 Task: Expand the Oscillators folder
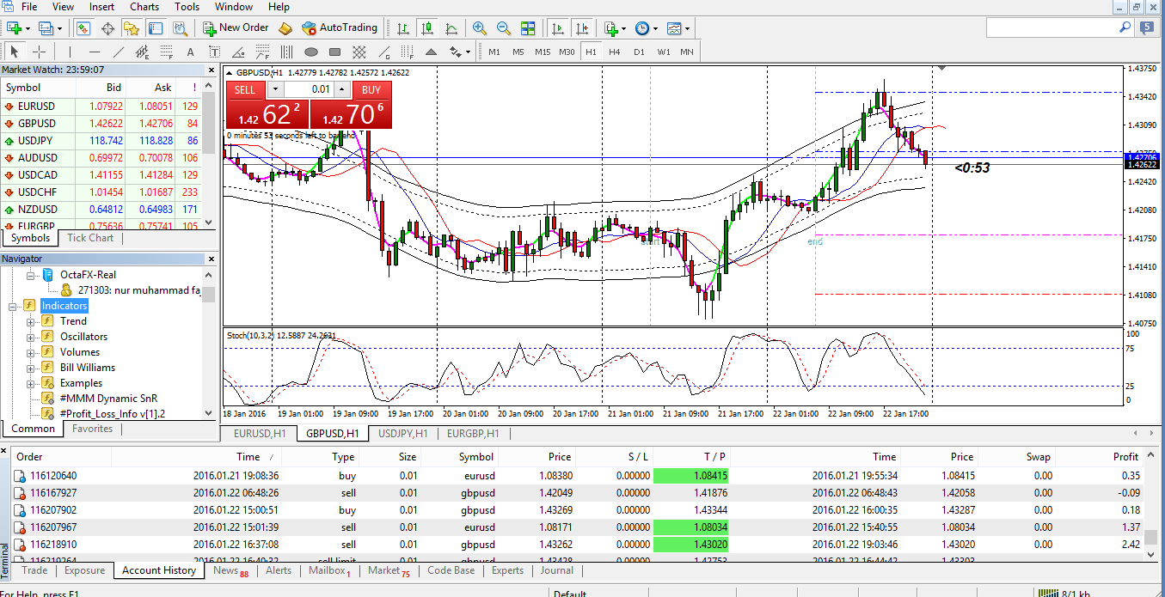[x=31, y=337]
